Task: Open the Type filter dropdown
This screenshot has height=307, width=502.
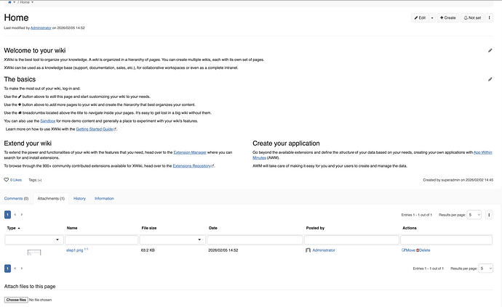Action: click(33, 240)
